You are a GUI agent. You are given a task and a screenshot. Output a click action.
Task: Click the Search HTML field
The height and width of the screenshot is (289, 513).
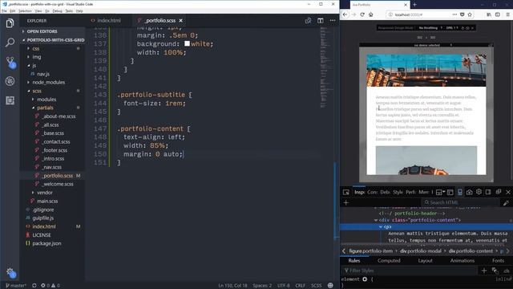coord(459,202)
